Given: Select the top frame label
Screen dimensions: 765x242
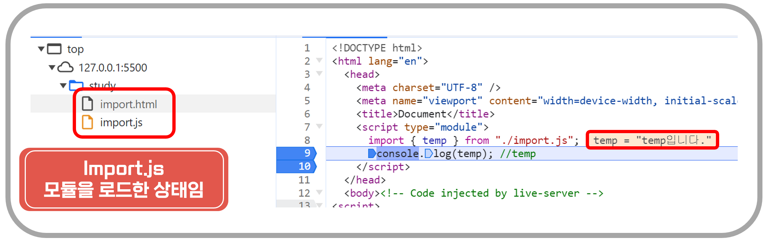Looking at the screenshot, I should (x=75, y=49).
